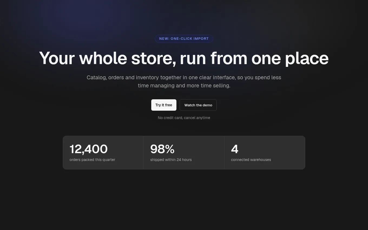Click the subtitle line time managing and more
This screenshot has width=368, height=230.
(184, 86)
